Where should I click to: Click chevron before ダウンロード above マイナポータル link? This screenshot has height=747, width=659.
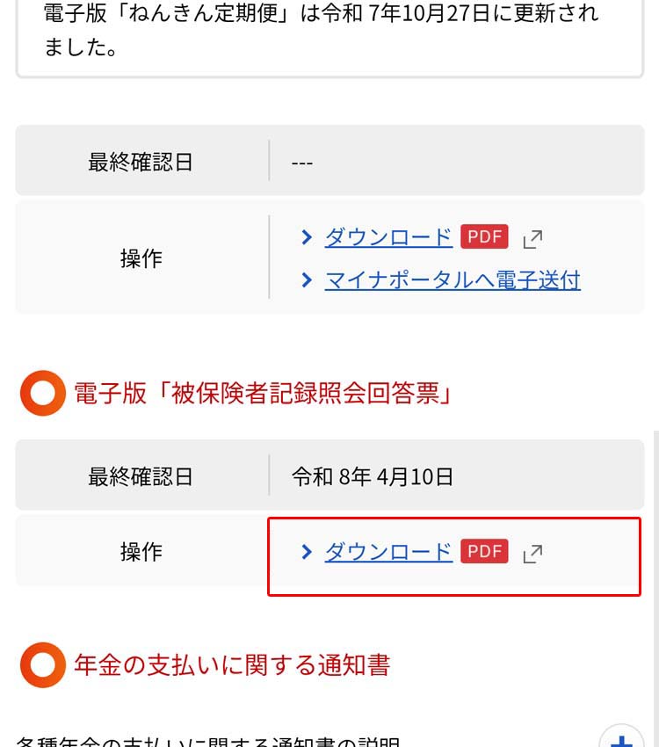307,236
